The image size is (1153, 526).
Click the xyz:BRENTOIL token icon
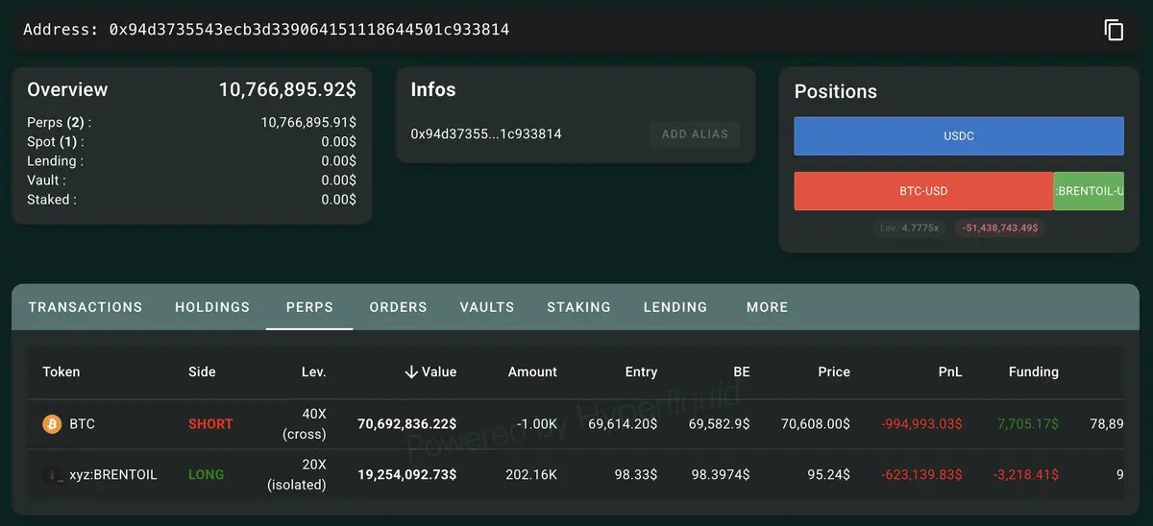52,474
